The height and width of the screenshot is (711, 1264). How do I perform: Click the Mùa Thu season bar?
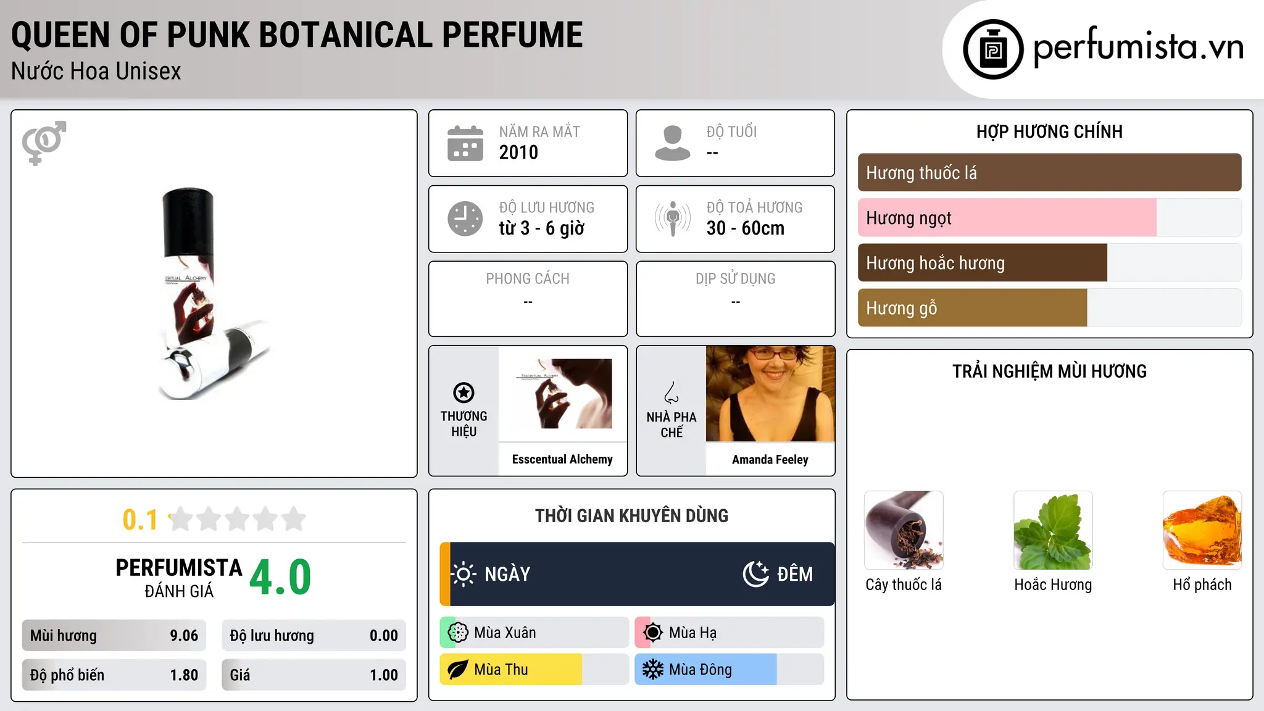pyautogui.click(x=534, y=670)
